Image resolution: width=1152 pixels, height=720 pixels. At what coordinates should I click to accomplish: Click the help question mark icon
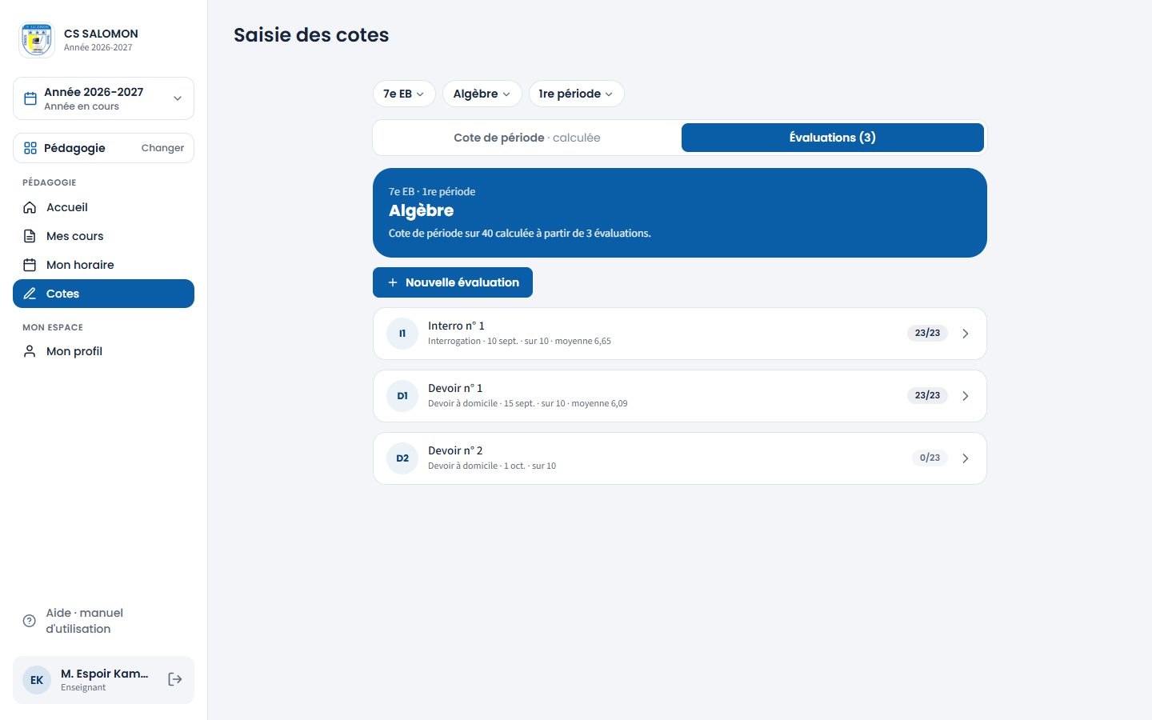[30, 621]
